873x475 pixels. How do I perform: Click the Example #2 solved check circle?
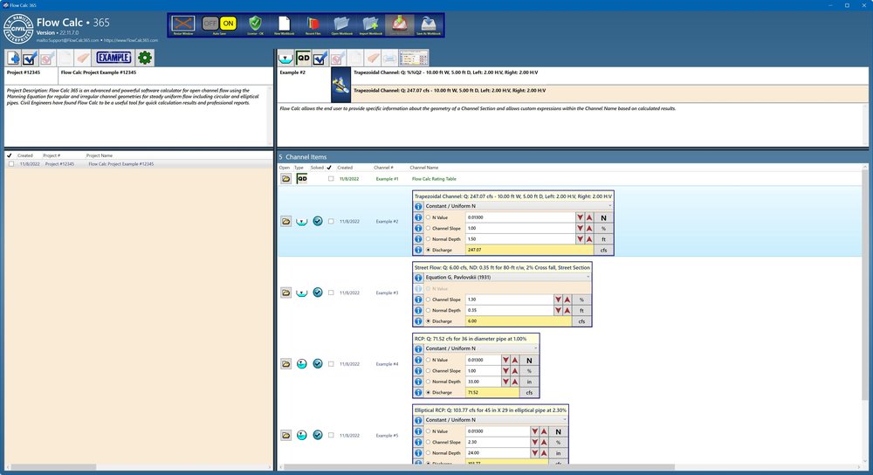(x=318, y=221)
